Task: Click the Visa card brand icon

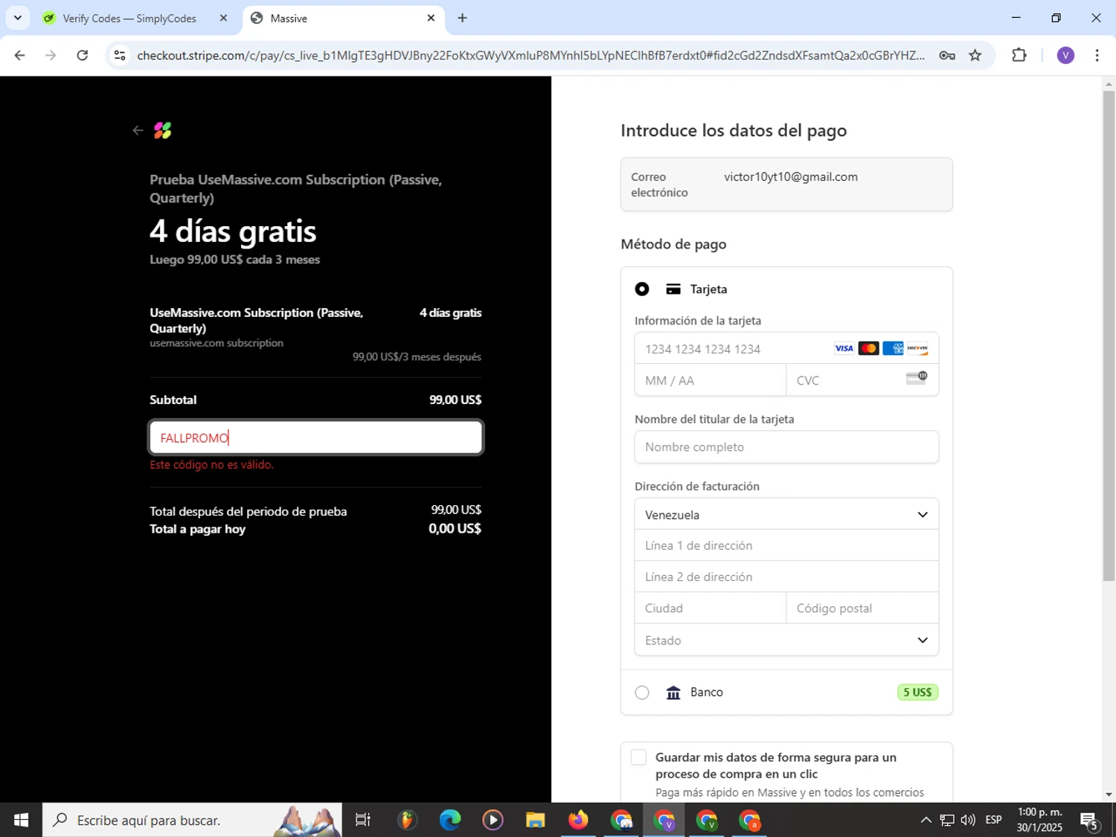Action: [x=844, y=348]
